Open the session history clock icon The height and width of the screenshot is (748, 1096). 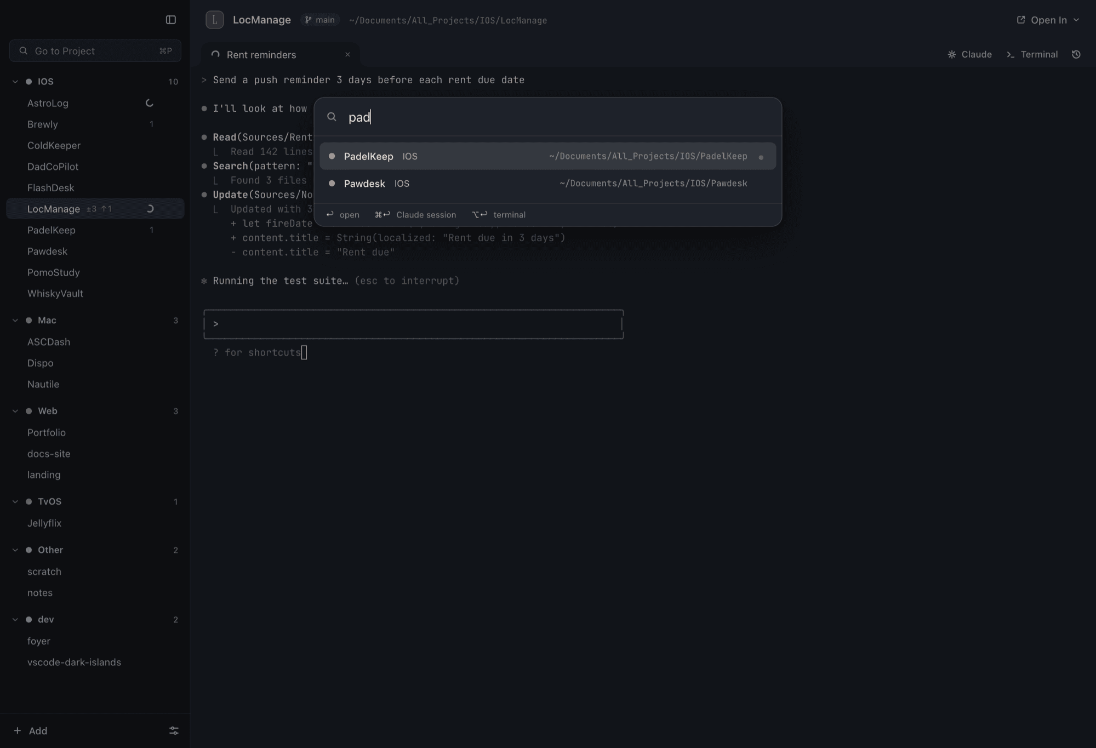coord(1076,54)
